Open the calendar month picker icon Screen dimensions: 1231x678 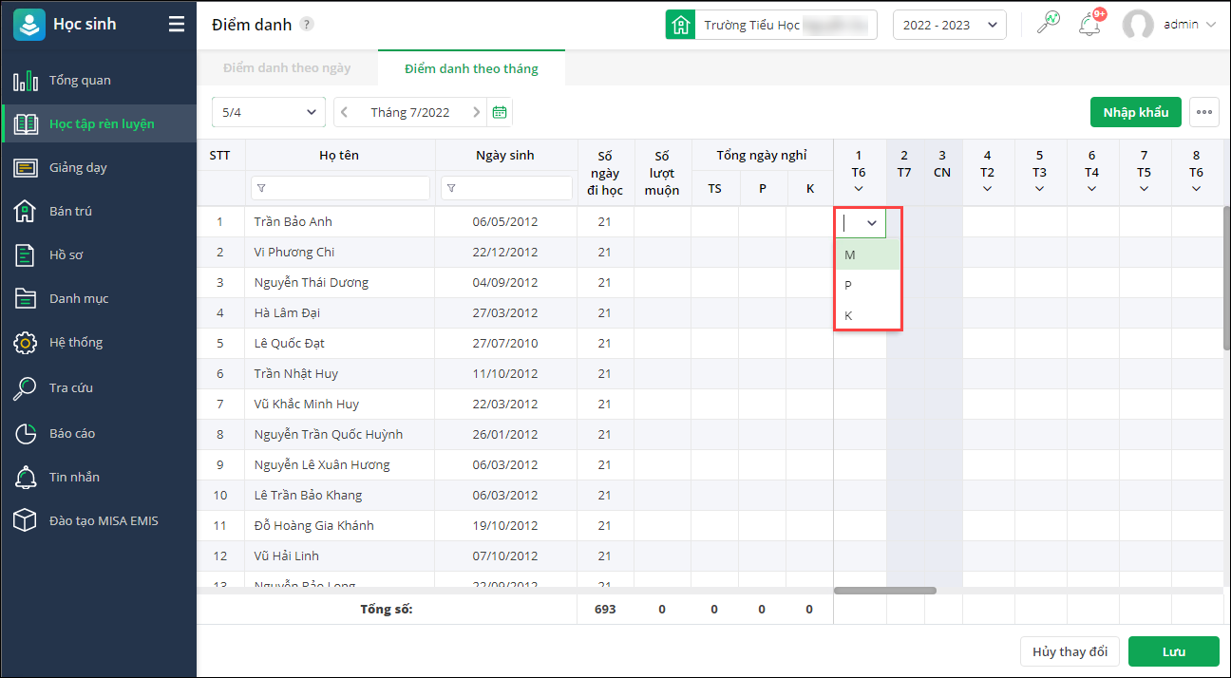point(500,112)
